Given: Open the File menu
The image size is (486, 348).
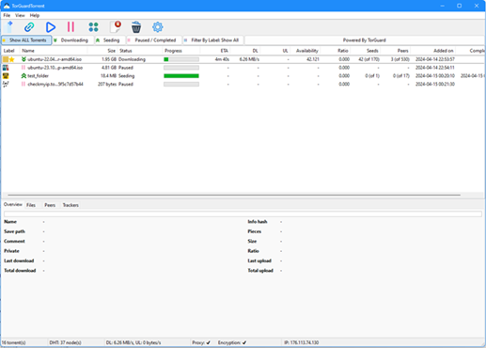Looking at the screenshot, I should tap(7, 15).
